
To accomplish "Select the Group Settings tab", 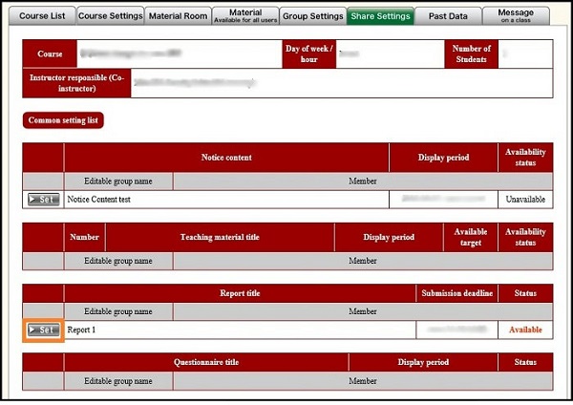I will (x=313, y=15).
